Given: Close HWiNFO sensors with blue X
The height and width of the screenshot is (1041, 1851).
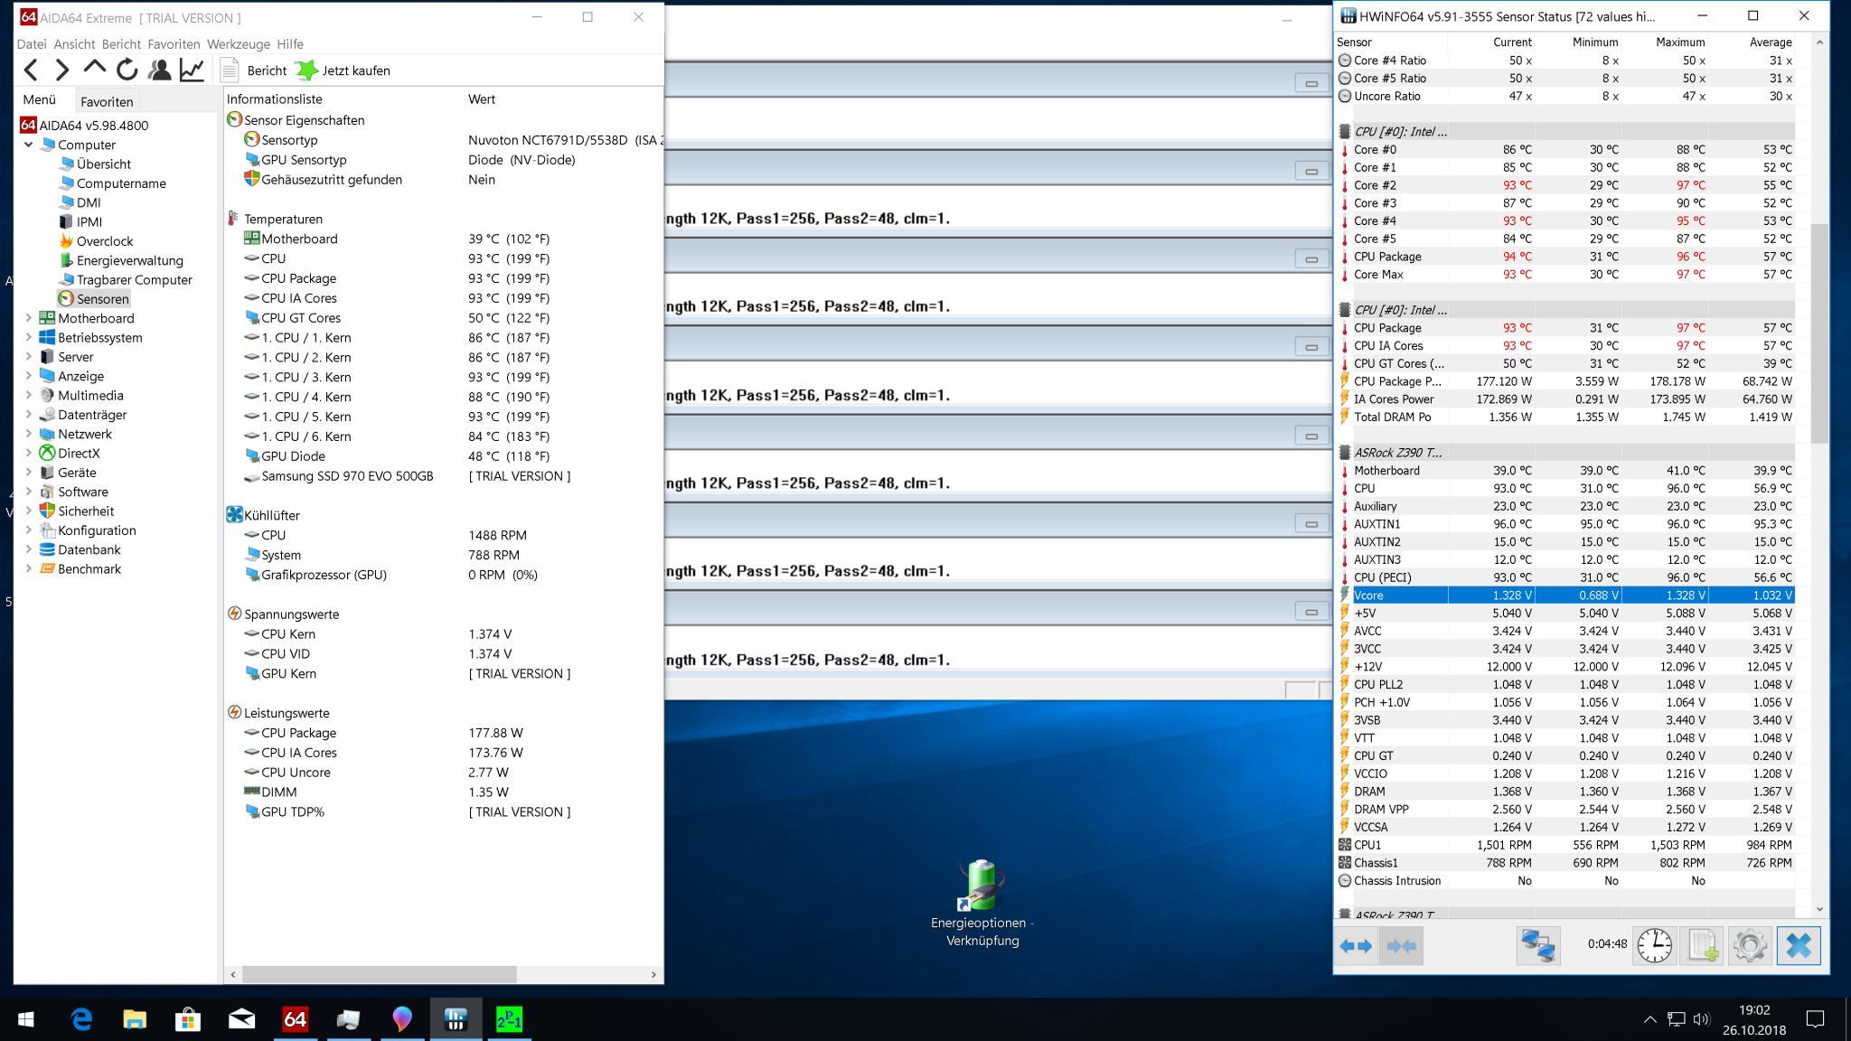Looking at the screenshot, I should (x=1798, y=945).
